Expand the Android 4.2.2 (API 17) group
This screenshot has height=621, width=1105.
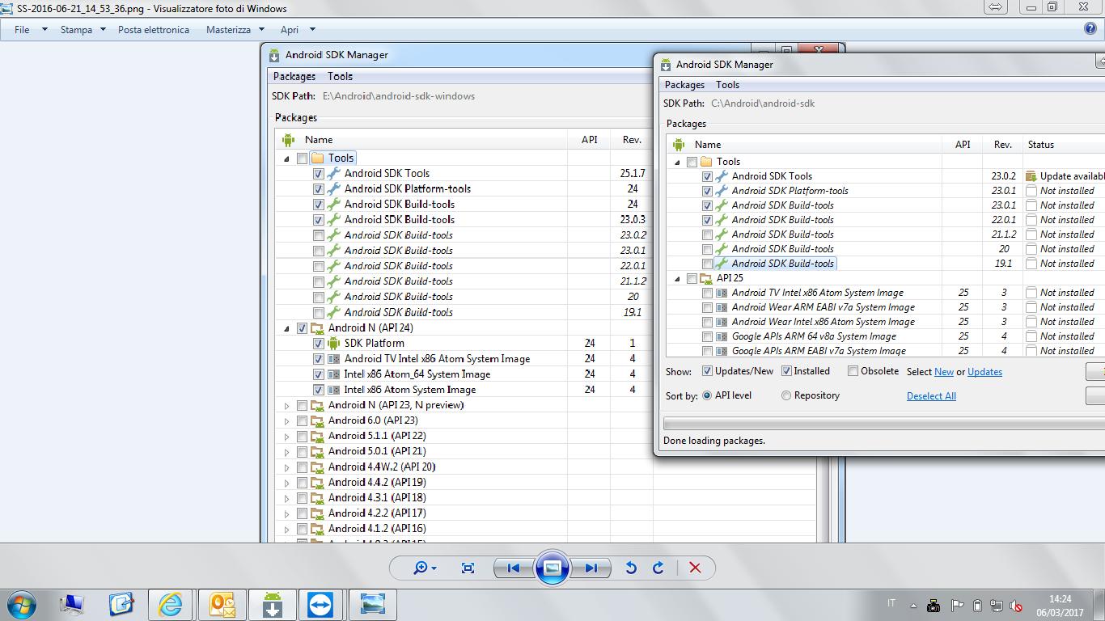click(286, 513)
